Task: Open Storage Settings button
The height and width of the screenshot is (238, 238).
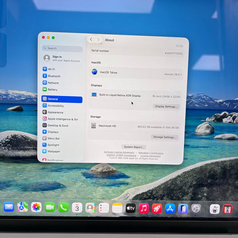Action: (x=165, y=137)
